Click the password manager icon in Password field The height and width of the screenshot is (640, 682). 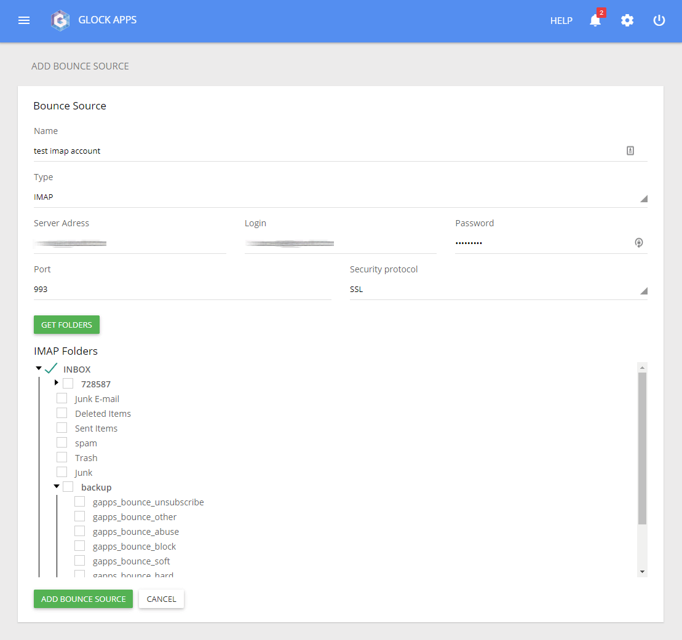click(639, 243)
